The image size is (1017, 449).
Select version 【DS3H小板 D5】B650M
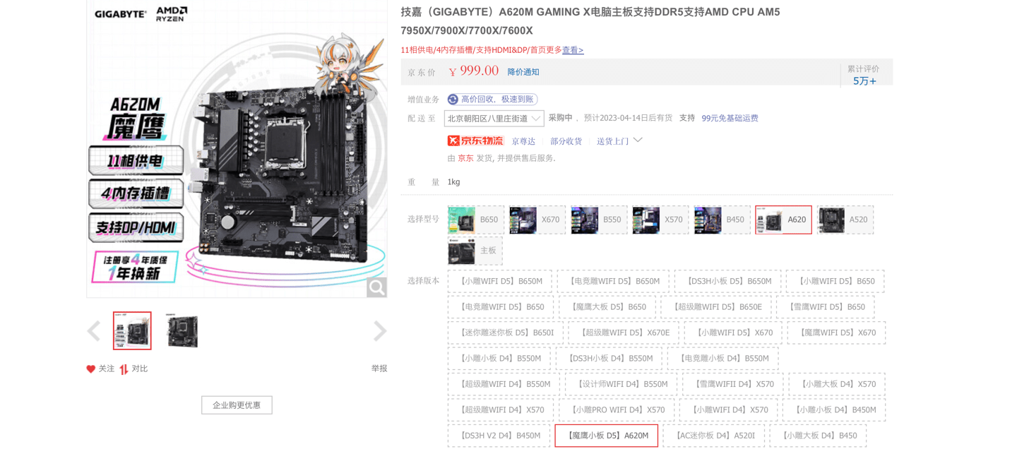[727, 281]
